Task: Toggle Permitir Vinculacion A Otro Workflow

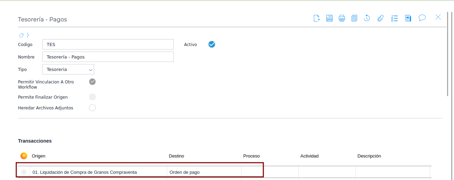Action: pyautogui.click(x=92, y=82)
